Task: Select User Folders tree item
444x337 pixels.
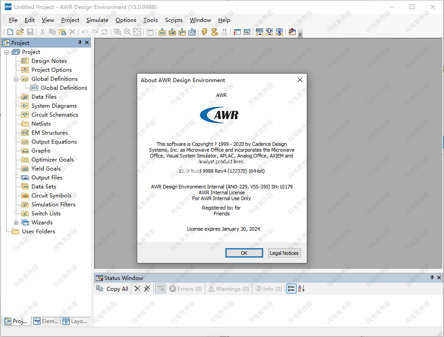Action: tap(39, 232)
